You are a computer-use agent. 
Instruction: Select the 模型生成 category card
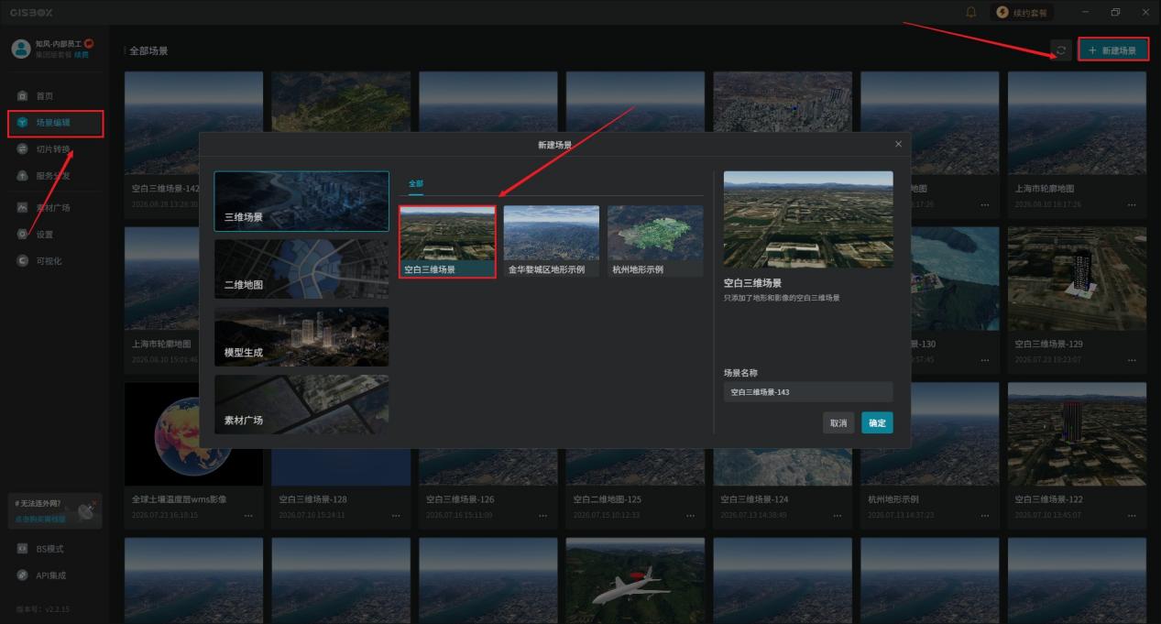pyautogui.click(x=301, y=336)
